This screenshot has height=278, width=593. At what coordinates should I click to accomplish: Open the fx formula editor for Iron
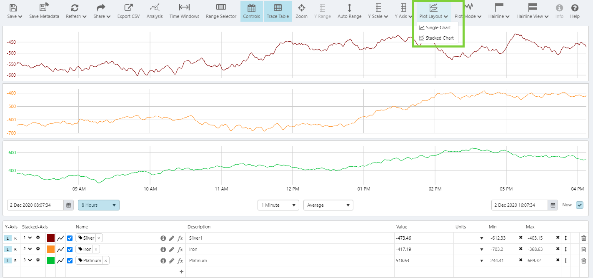180,249
